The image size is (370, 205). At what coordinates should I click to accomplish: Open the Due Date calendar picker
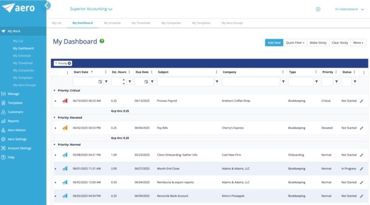146,82
